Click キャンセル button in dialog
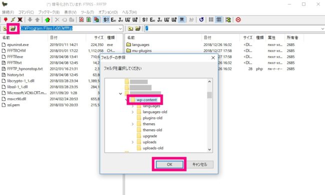 click(x=199, y=165)
